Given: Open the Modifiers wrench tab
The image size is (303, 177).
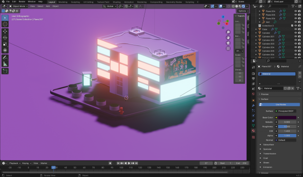Looking at the screenshot, I should 253,106.
